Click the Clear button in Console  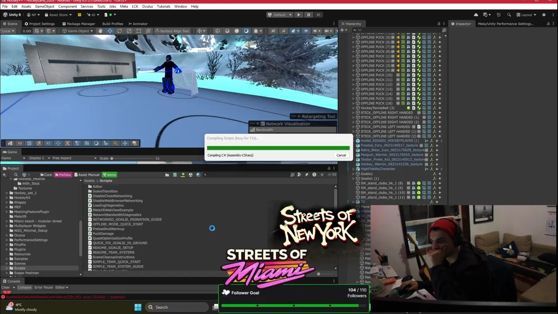6,287
